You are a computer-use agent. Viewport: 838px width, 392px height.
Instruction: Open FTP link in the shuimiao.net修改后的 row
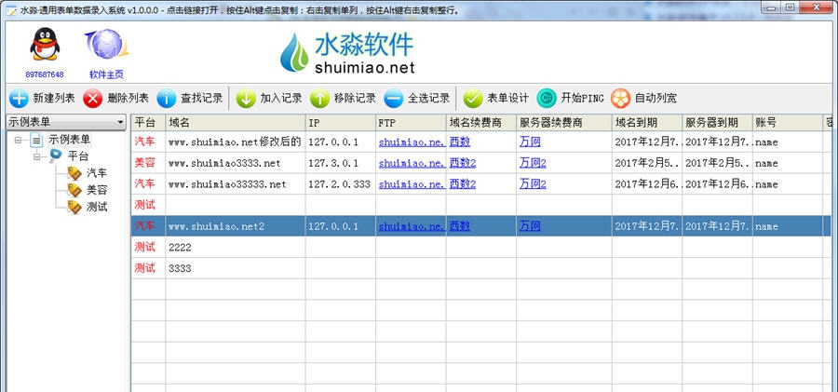412,142
